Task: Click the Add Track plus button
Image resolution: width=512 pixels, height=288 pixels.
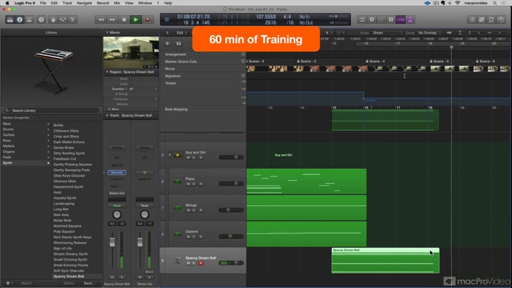Action: coord(167,44)
